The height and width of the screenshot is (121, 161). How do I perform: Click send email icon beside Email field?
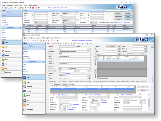point(90,76)
